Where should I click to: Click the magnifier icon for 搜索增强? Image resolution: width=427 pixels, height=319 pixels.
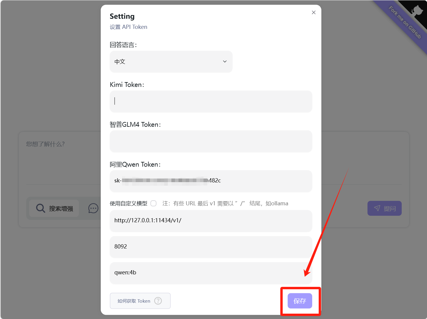pyautogui.click(x=40, y=208)
